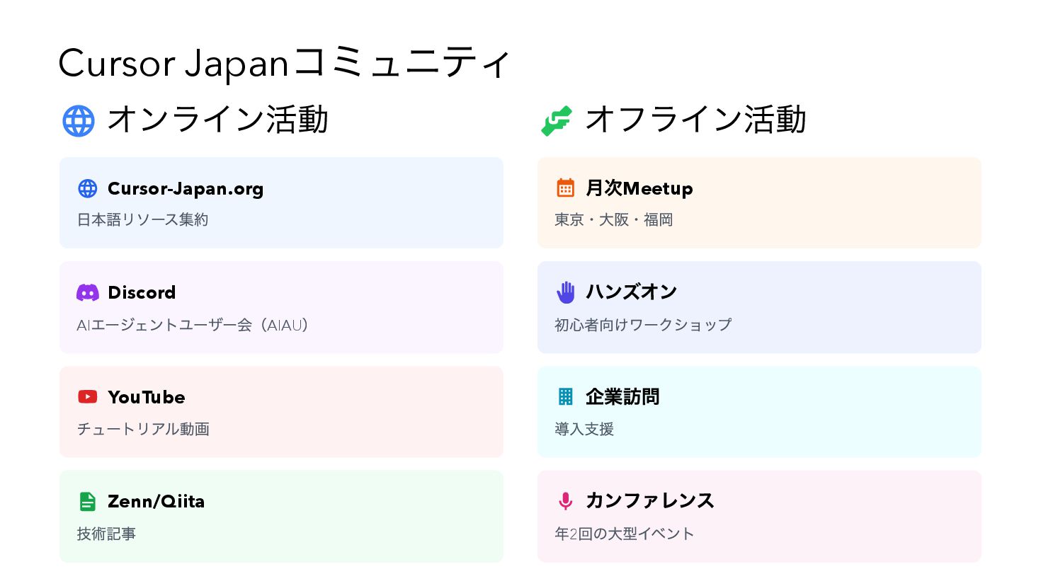Click the 年2回の大型イベント description text

tap(624, 534)
